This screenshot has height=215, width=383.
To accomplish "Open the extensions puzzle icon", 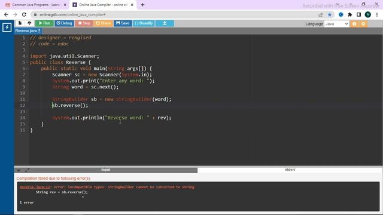I will coord(349,14).
